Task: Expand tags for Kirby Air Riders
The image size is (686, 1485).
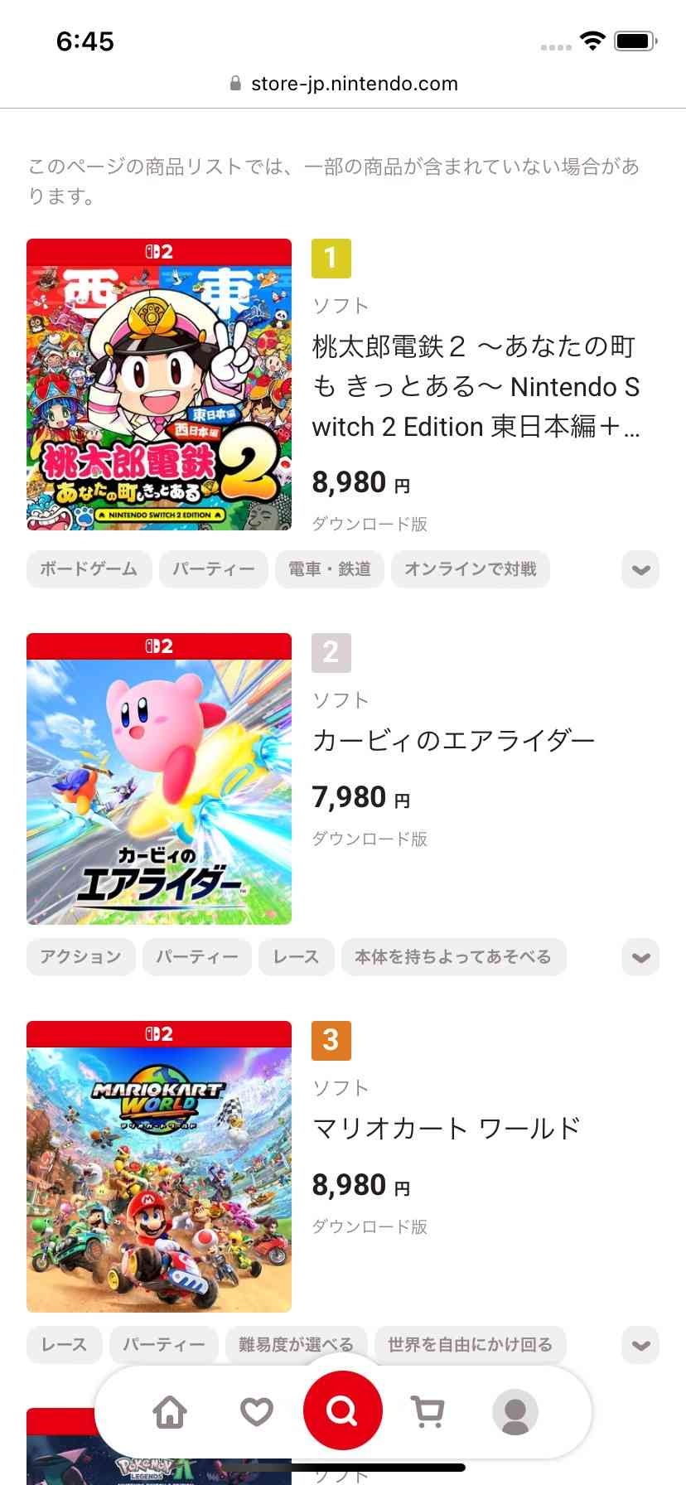Action: click(640, 957)
